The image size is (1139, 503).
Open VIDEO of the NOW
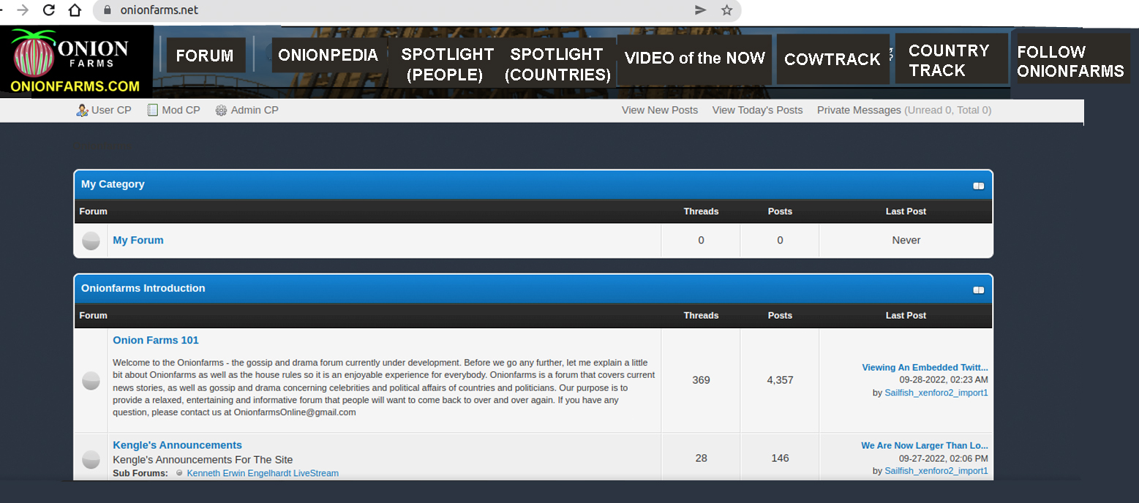pos(694,58)
